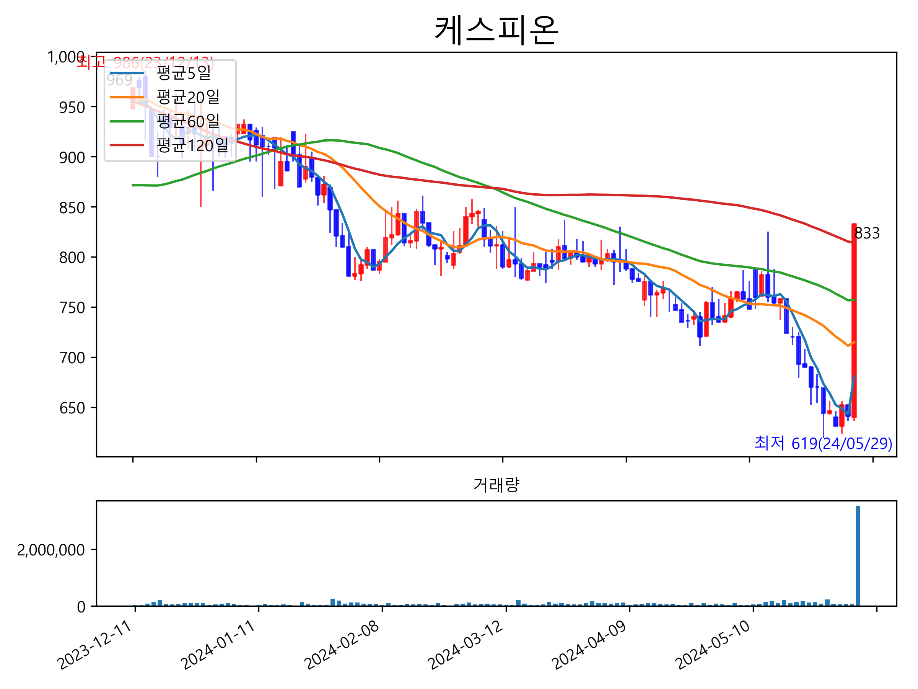This screenshot has width=918, height=689.
Task: Click the 평균5일 legend label
Action: 184,73
